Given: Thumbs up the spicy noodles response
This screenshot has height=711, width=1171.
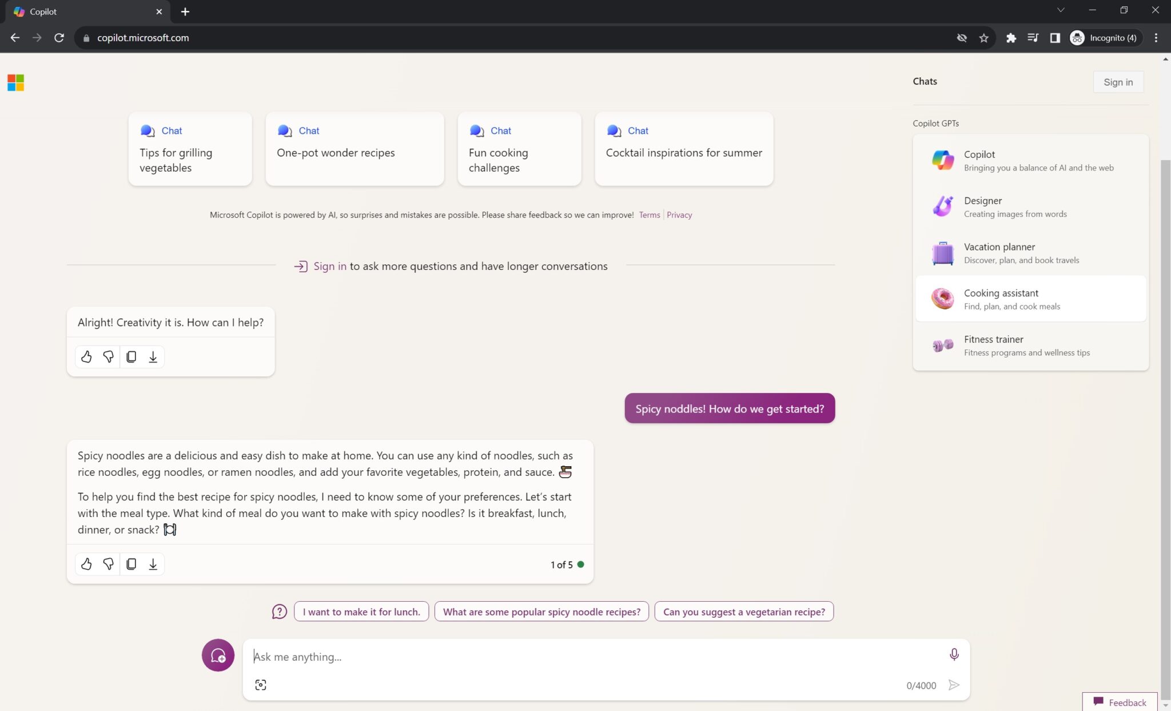Looking at the screenshot, I should (x=86, y=564).
